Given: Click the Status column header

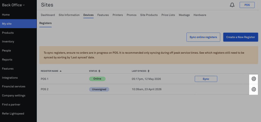Looking at the screenshot, I should [93, 71].
